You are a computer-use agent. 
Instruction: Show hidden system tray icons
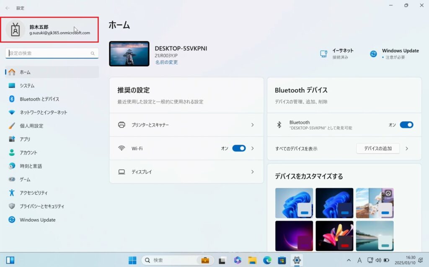[x=349, y=260]
